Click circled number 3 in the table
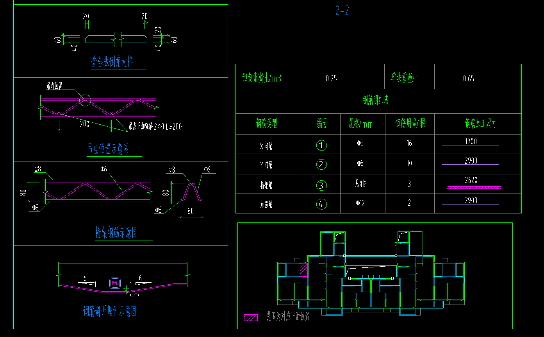Screen dimensions: 544x337 tap(321, 185)
